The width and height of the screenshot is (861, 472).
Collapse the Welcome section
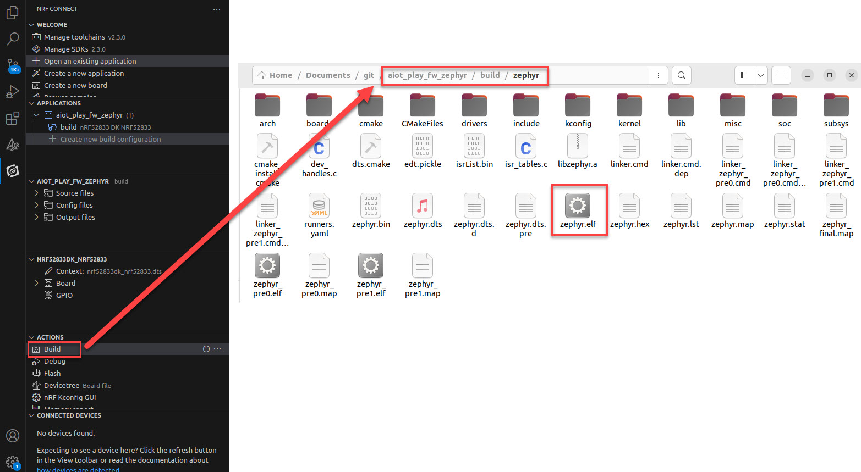[31, 25]
